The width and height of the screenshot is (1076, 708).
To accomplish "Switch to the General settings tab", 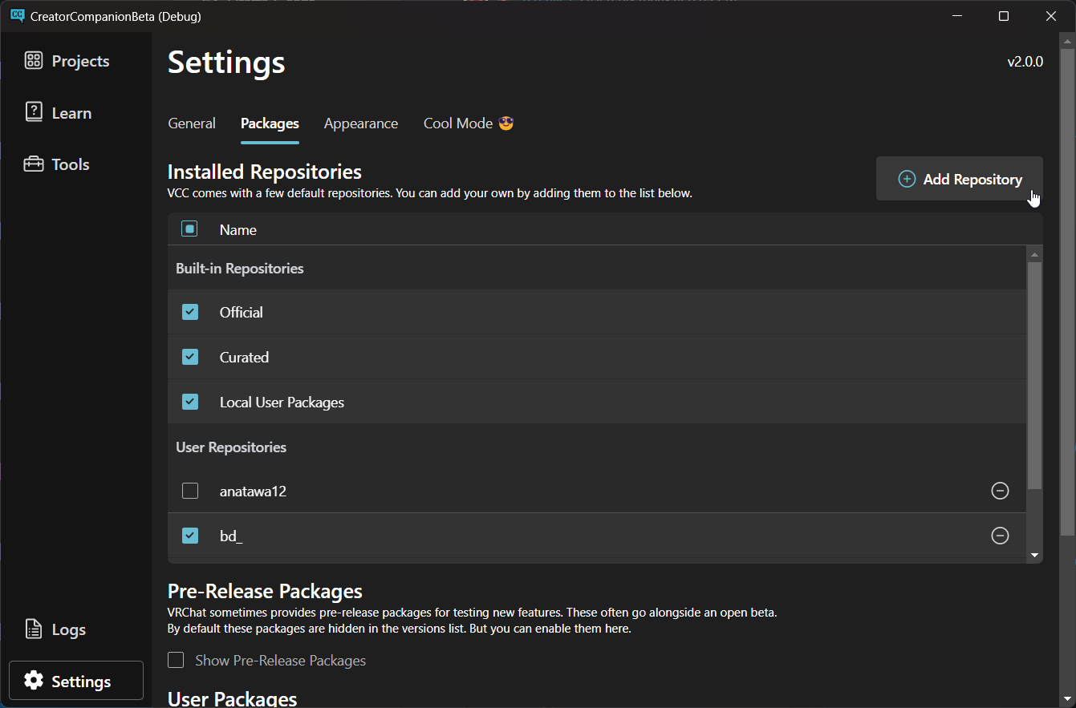I will [x=191, y=123].
